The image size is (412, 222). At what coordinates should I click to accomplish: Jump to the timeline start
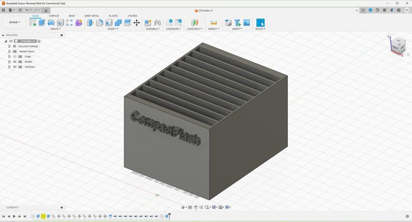[x=4, y=216]
